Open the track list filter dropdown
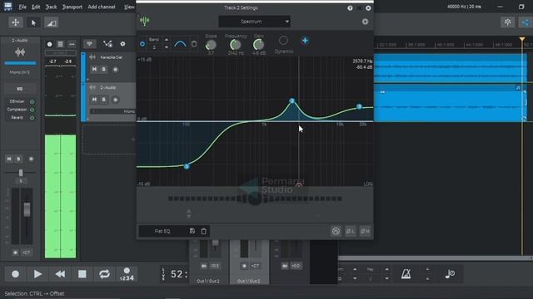533x299 pixels. click(89, 44)
